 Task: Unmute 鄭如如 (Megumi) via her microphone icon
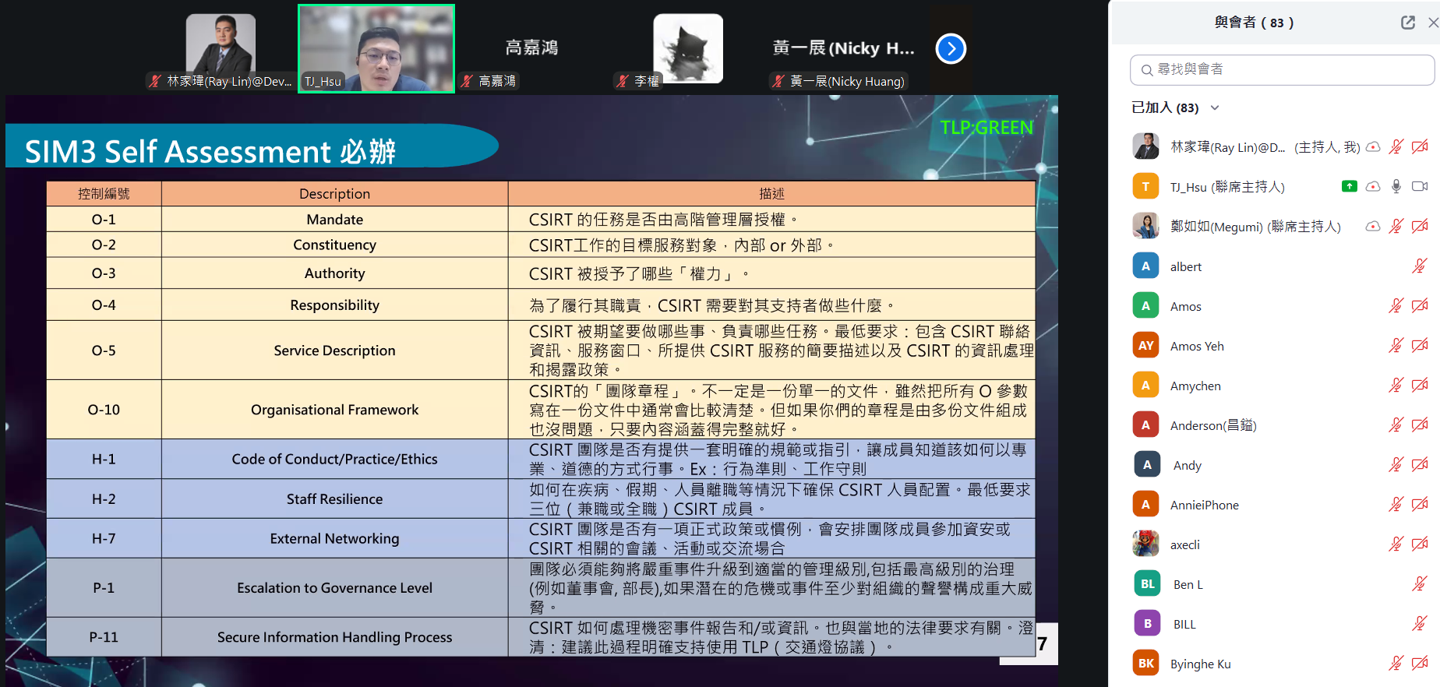point(1396,226)
